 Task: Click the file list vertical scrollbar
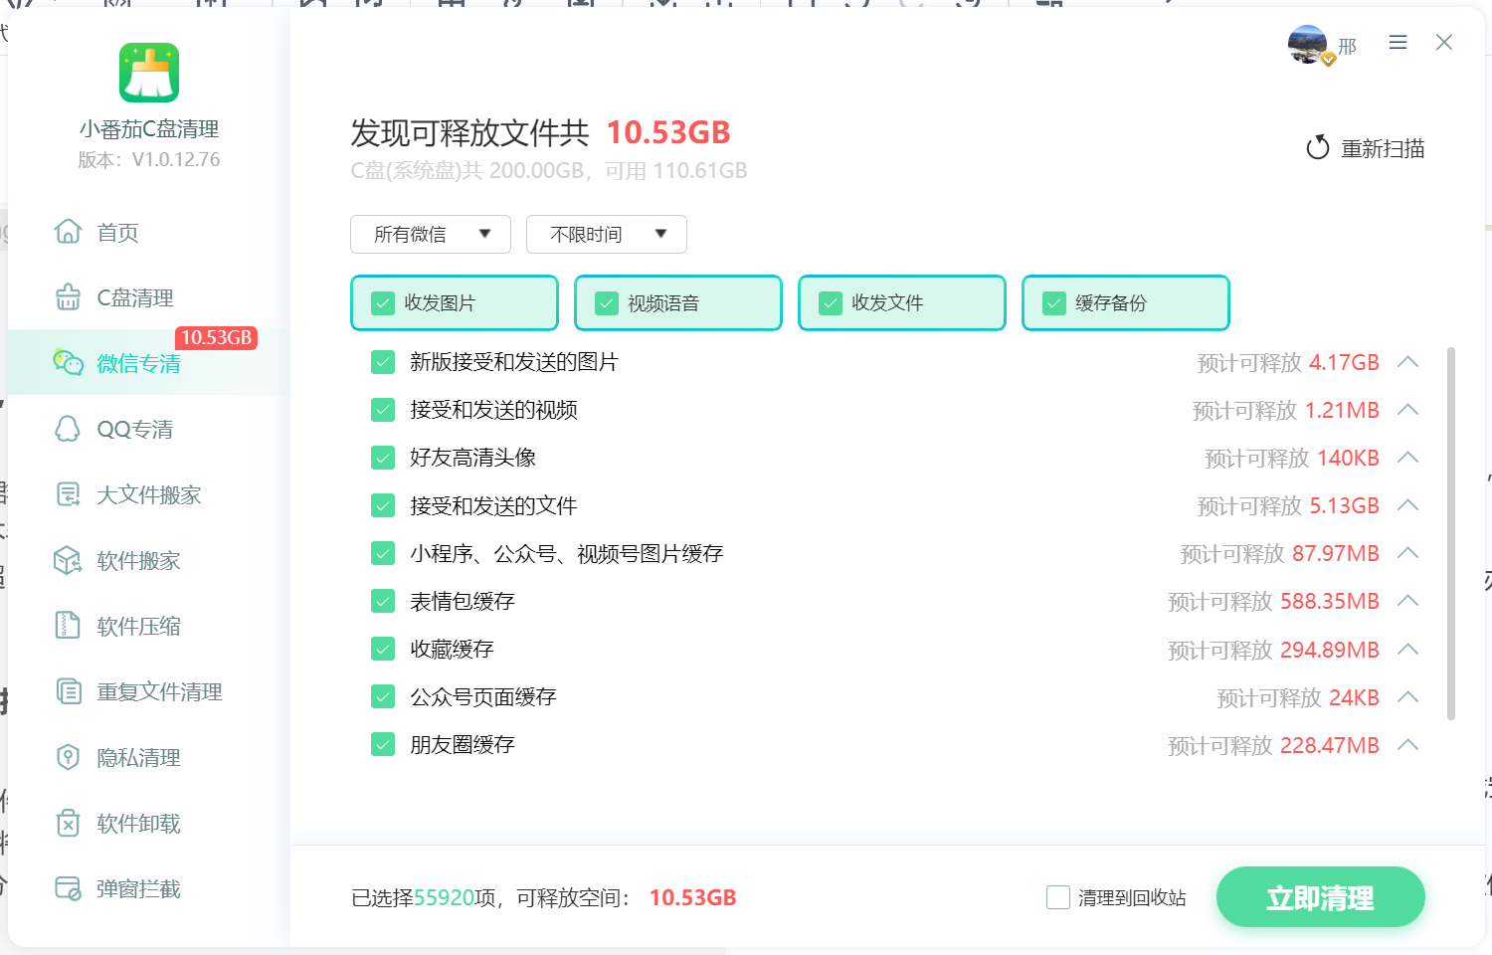click(x=1451, y=532)
